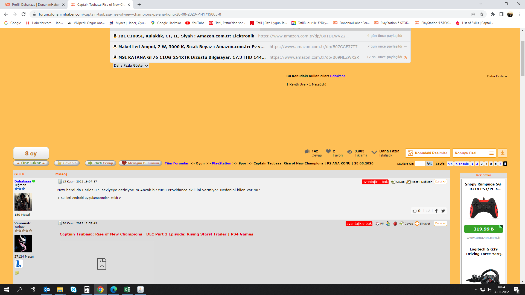Image resolution: width=525 pixels, height=295 pixels.
Task: Click the browser vertical scrollbar thumb
Action: tap(523, 59)
